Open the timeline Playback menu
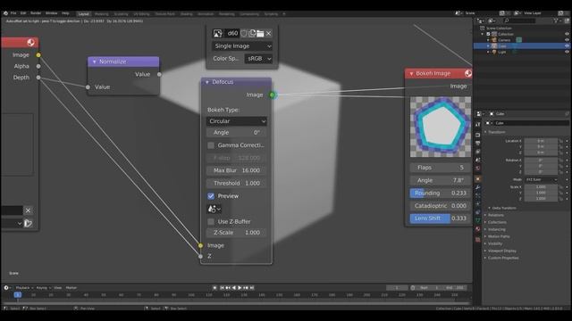 pyautogui.click(x=24, y=288)
